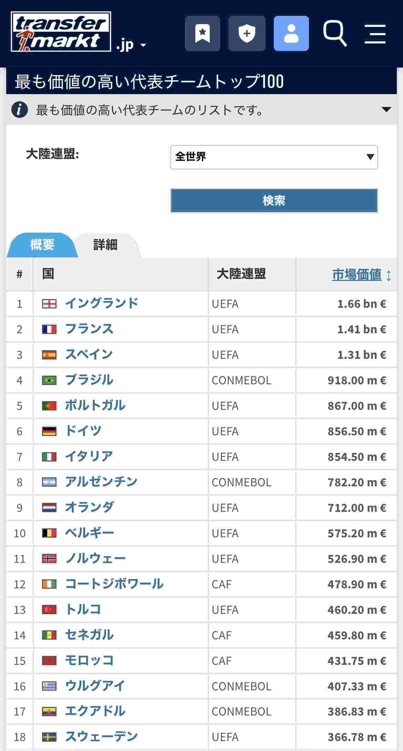Image resolution: width=403 pixels, height=751 pixels.
Task: Click the Norway flag icon
Action: [x=49, y=559]
